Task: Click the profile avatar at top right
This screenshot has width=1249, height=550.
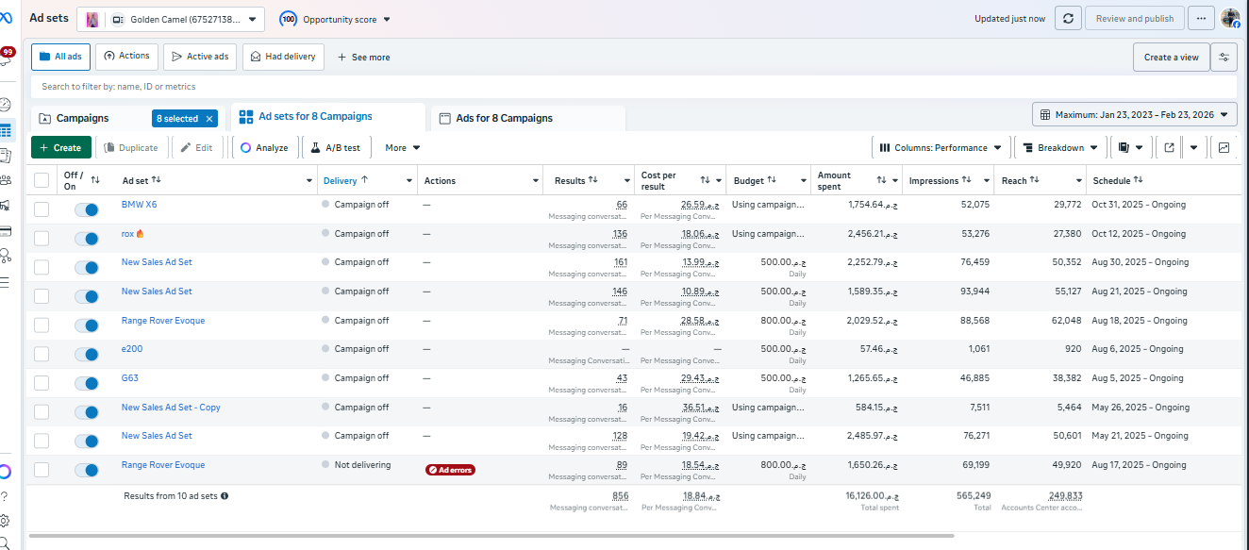Action: (x=1230, y=18)
